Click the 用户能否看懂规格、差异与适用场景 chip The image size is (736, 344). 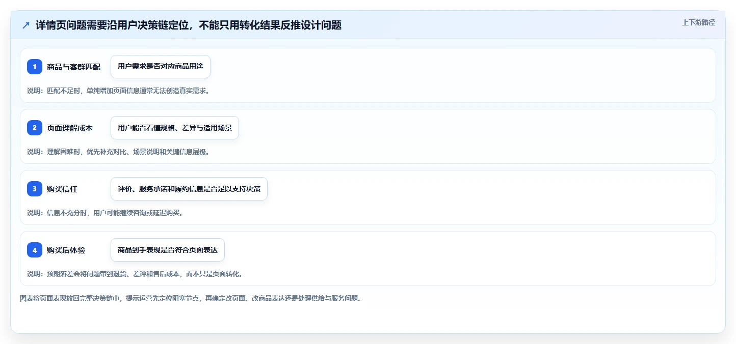(175, 128)
